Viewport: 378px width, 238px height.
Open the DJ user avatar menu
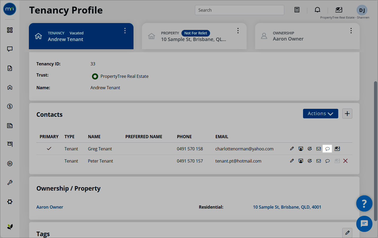tap(362, 10)
